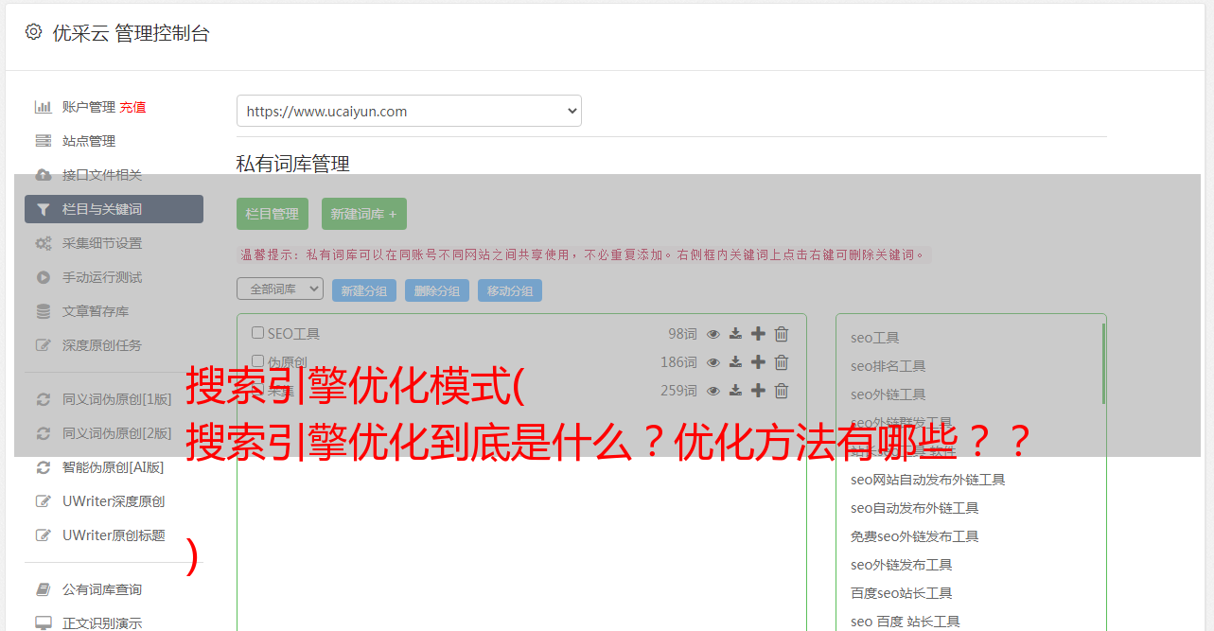1214x631 pixels.
Task: Open UWriter深度原创 sidebar item
Action: click(114, 501)
